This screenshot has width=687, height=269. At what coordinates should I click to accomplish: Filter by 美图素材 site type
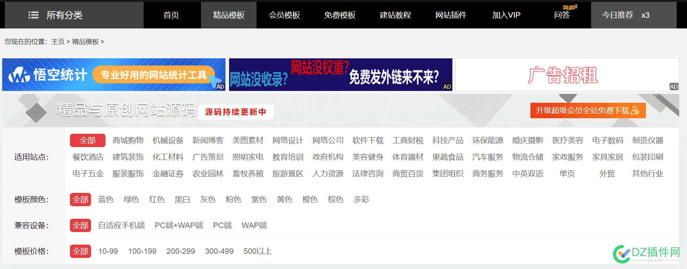[x=248, y=140]
